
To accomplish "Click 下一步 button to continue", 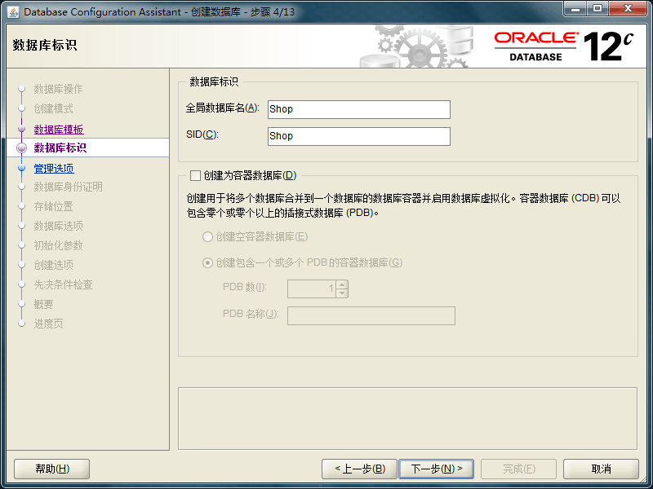I will click(437, 469).
